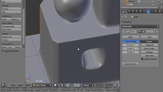Viewport: 163px width, 92px height.
Task: Toggle Cube visibility eye in outliner
Action: 153,4
